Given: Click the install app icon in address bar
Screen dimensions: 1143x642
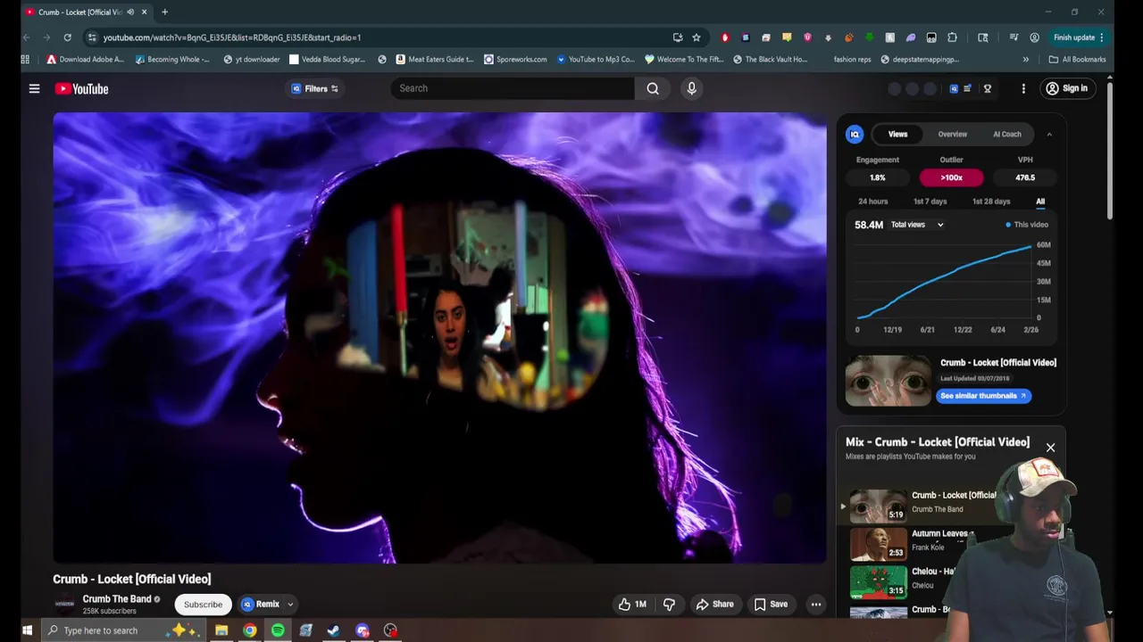Looking at the screenshot, I should tap(678, 37).
